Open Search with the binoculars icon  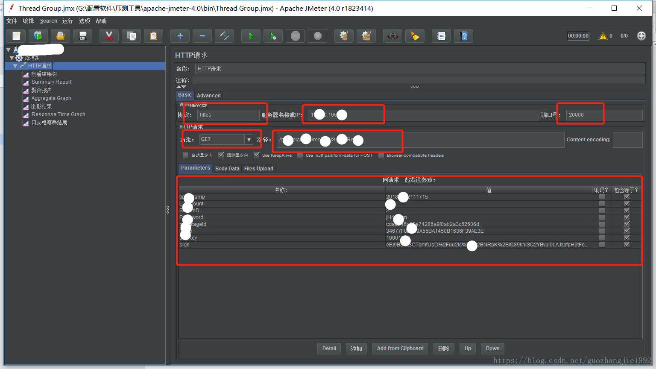click(393, 36)
